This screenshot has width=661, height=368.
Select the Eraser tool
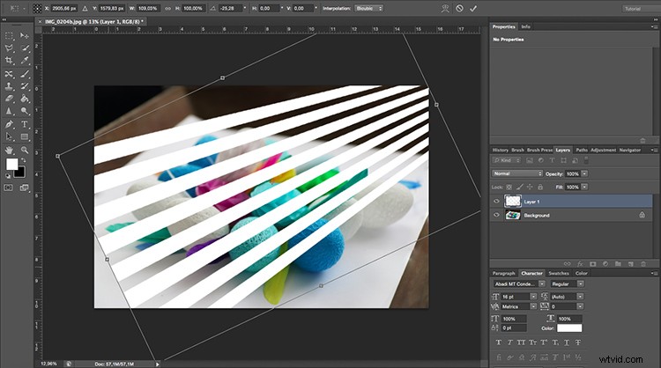pyautogui.click(x=9, y=99)
